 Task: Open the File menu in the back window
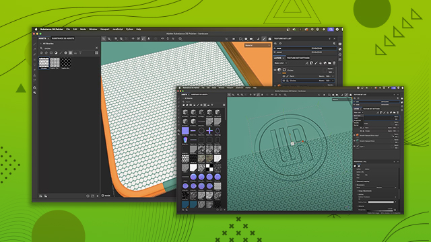tap(68, 29)
